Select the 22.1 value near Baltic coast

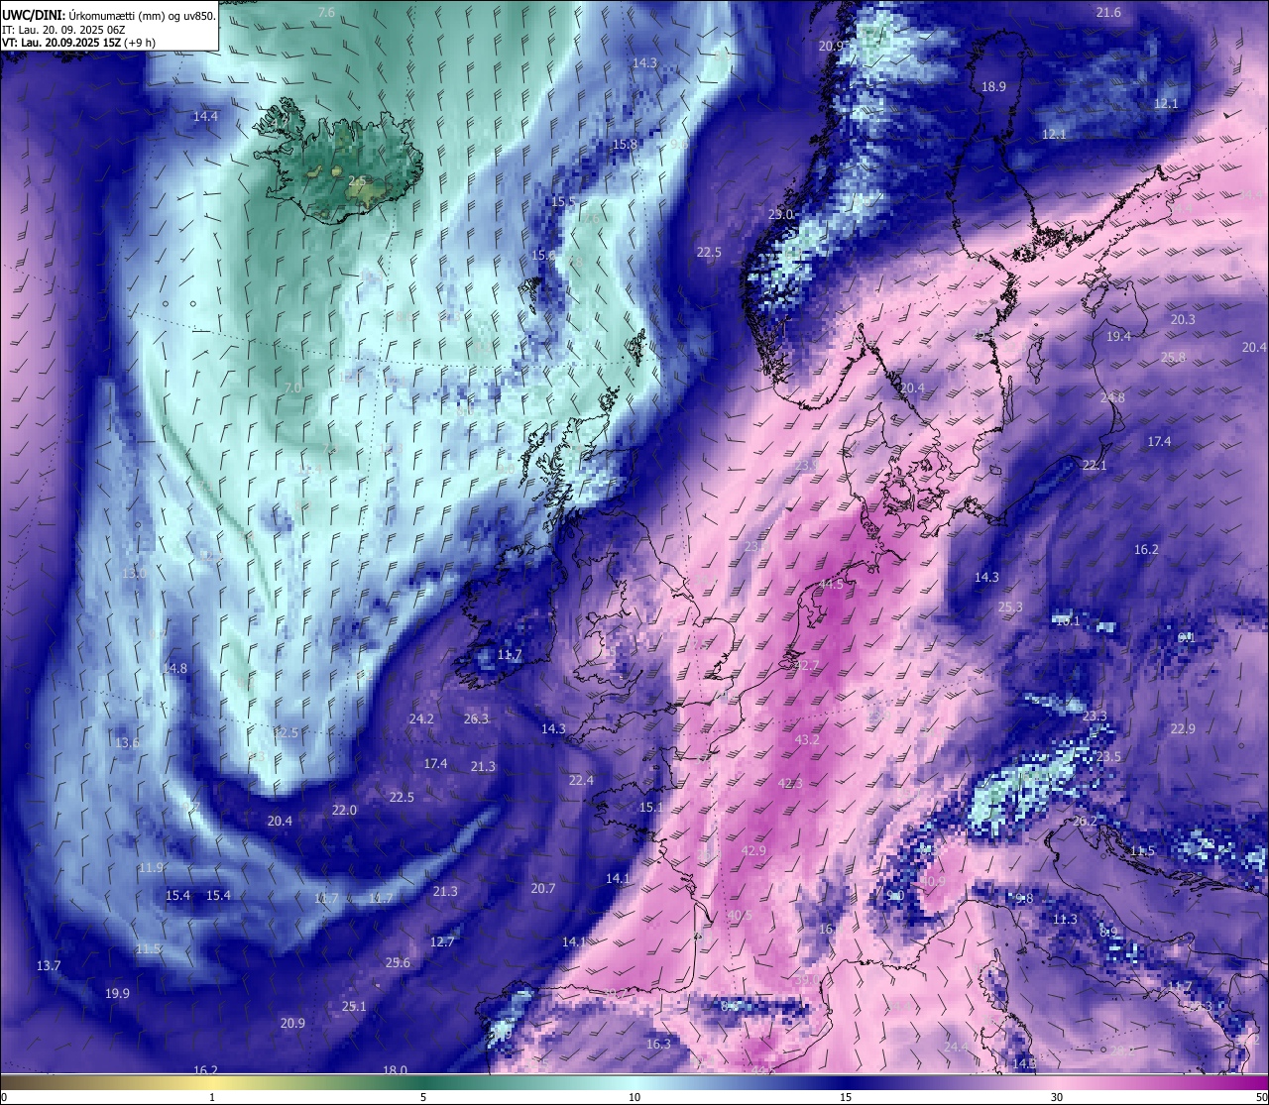click(1095, 465)
